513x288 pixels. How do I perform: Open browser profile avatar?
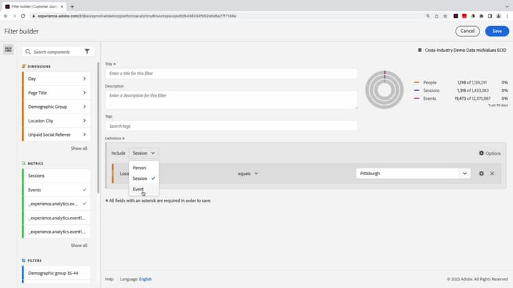pyautogui.click(x=498, y=16)
